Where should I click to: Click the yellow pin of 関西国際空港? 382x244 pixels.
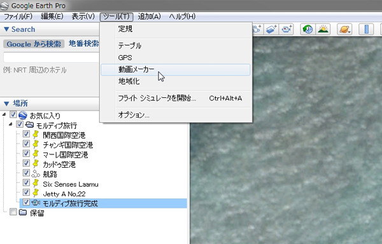point(36,135)
